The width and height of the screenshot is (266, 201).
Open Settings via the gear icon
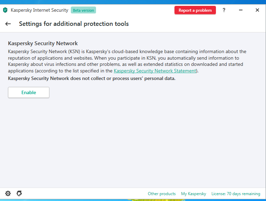(x=8, y=193)
